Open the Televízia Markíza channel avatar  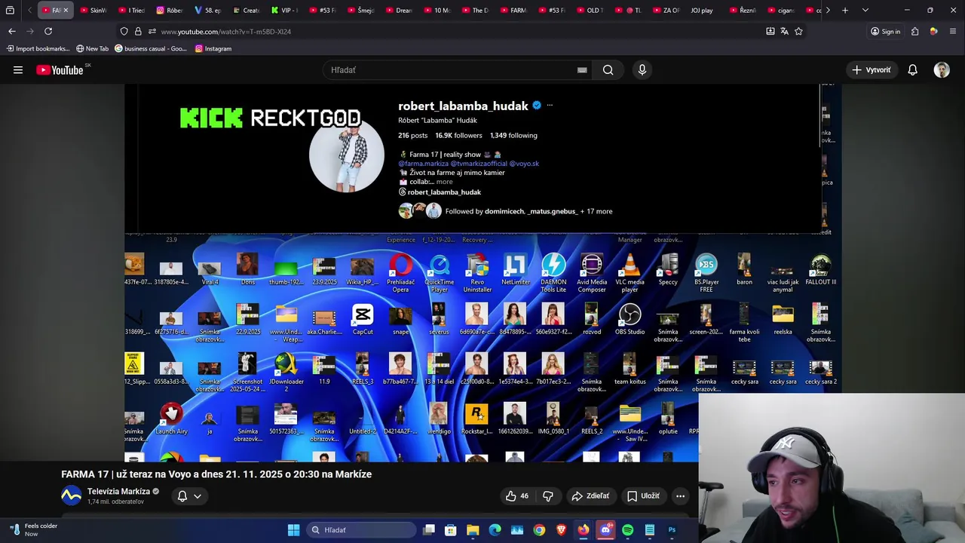click(x=71, y=495)
